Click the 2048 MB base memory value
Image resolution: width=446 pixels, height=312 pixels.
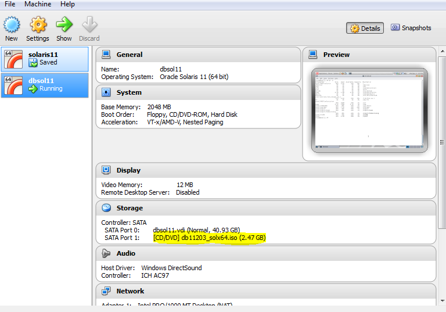[x=159, y=107]
